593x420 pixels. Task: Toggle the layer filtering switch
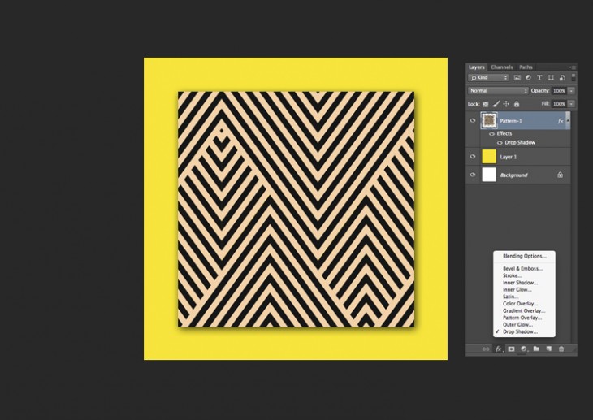coord(574,77)
